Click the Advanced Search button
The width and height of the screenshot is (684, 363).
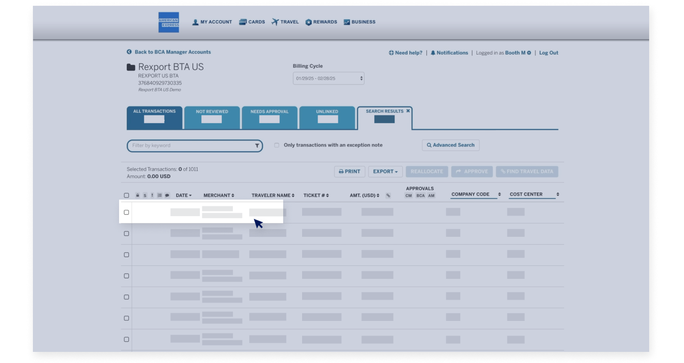[450, 145]
